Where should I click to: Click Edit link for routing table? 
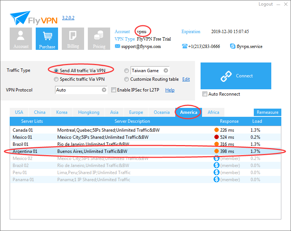tap(186, 79)
